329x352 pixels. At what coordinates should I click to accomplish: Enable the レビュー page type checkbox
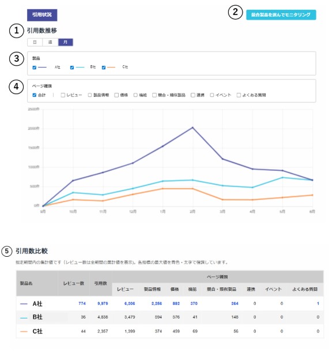point(63,95)
